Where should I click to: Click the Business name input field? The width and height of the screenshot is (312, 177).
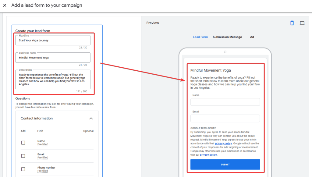(x=53, y=58)
